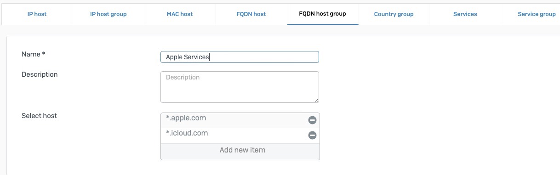The image size is (560, 175).
Task: Click the Description box resize handle
Action: (x=316, y=100)
